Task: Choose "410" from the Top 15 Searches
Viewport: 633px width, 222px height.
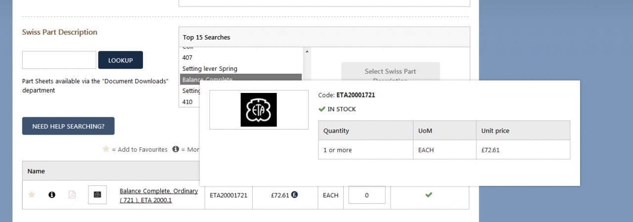Action: pyautogui.click(x=187, y=102)
